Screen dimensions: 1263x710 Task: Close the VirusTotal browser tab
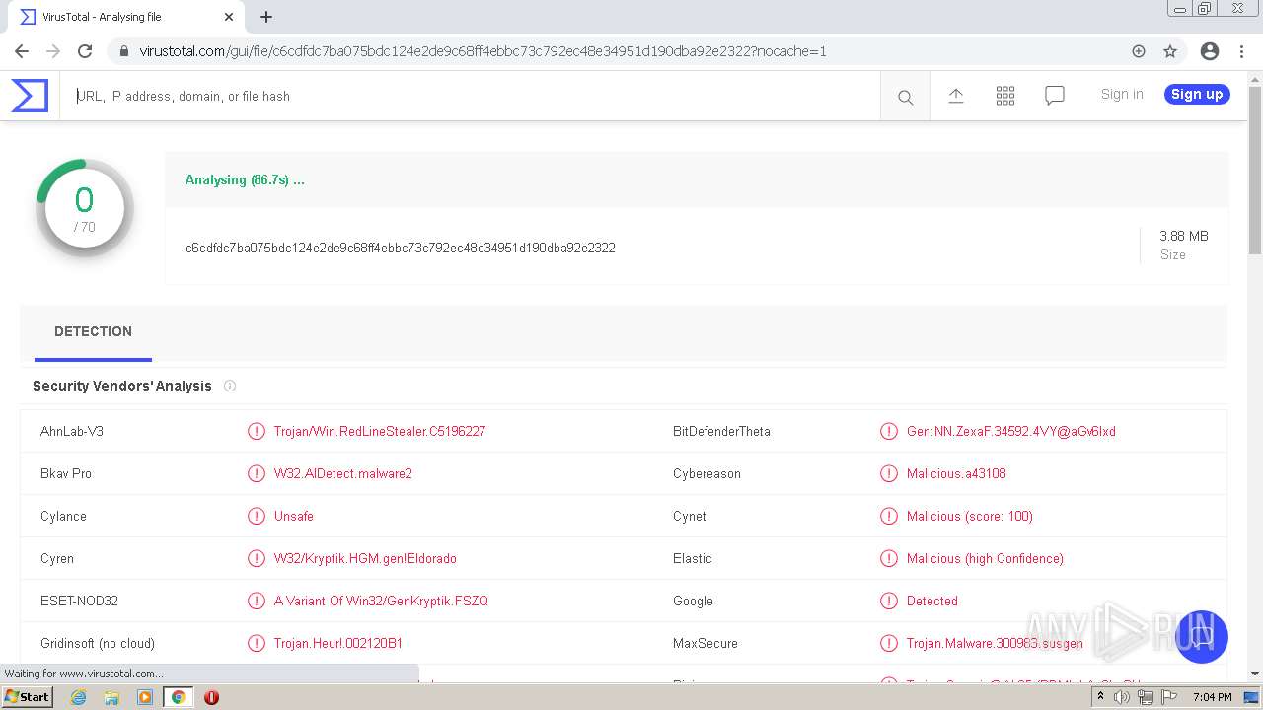click(x=229, y=17)
